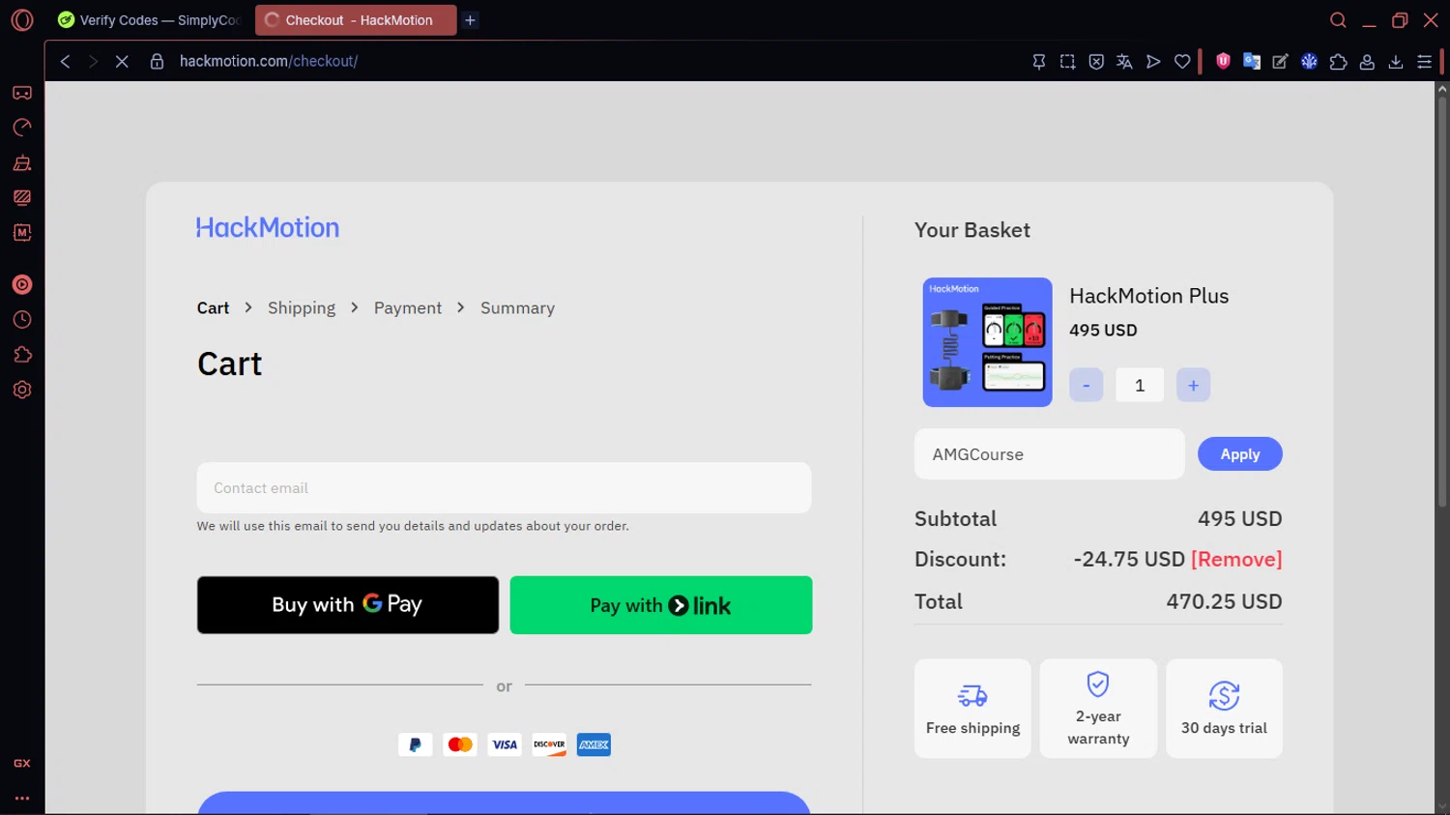The width and height of the screenshot is (1450, 815).
Task: Click the Free shipping card
Action: pos(972,709)
